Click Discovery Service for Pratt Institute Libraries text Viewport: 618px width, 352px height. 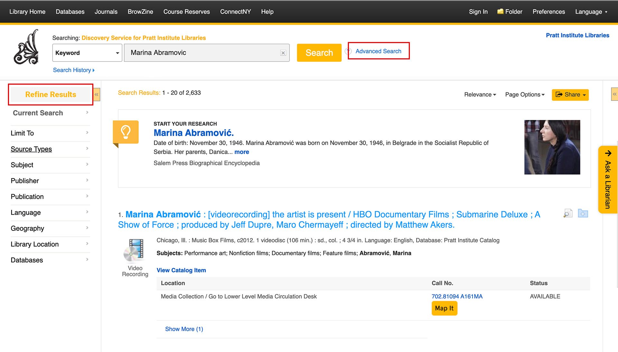144,38
